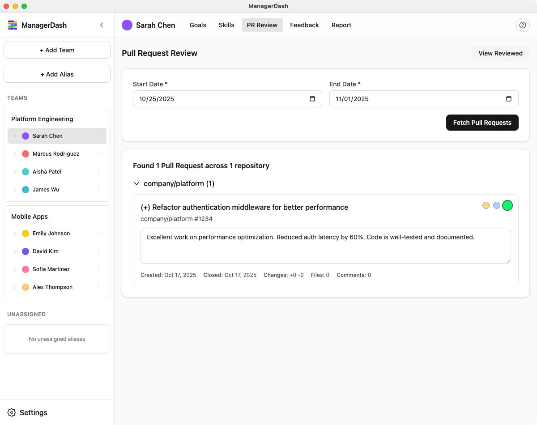537x425 pixels.
Task: Select the blue rating circle on the PR
Action: 496,205
